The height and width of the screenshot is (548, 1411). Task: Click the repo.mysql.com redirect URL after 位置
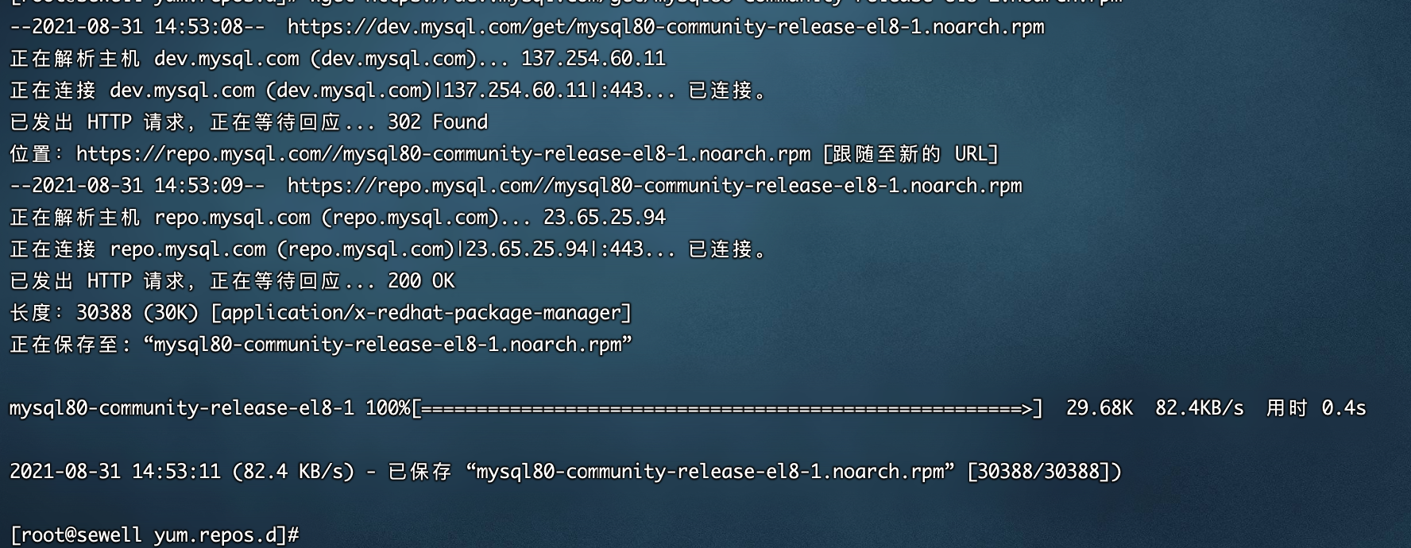443,154
